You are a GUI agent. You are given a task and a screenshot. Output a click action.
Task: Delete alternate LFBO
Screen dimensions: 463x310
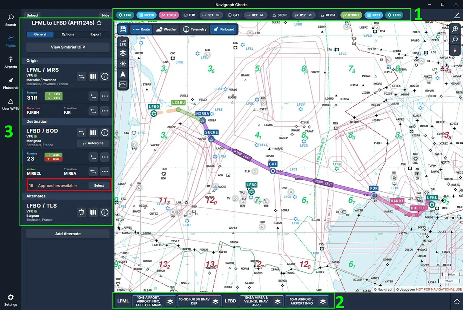tap(81, 212)
